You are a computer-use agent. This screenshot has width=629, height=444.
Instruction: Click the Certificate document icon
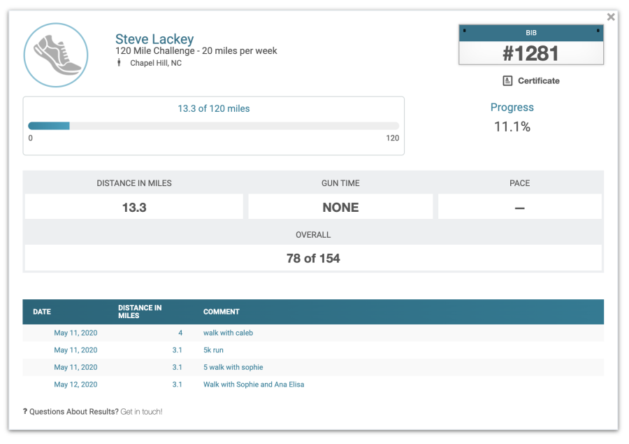507,80
